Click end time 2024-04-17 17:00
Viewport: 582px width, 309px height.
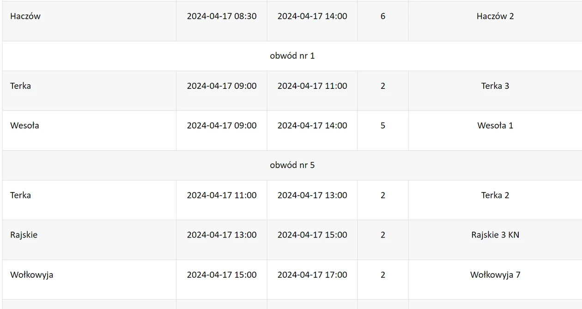tap(312, 275)
